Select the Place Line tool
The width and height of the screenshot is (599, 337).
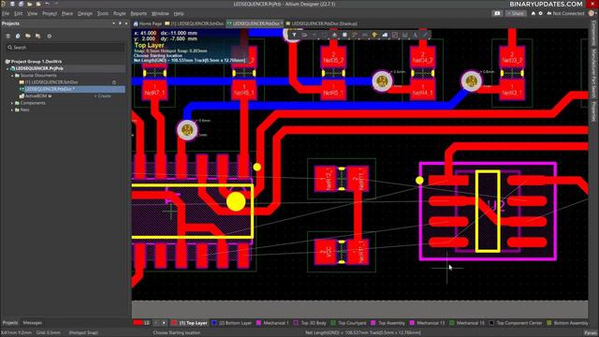pyautogui.click(x=425, y=35)
